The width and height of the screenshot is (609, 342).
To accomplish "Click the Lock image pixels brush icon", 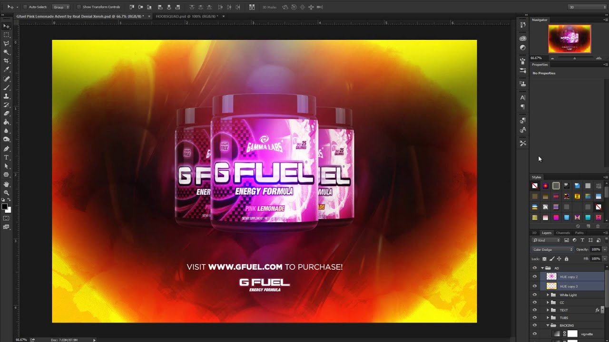I will 552,259.
